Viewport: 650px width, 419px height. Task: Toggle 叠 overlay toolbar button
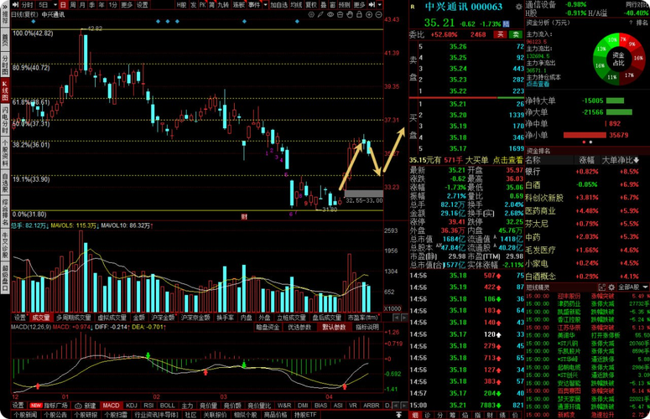[324, 5]
